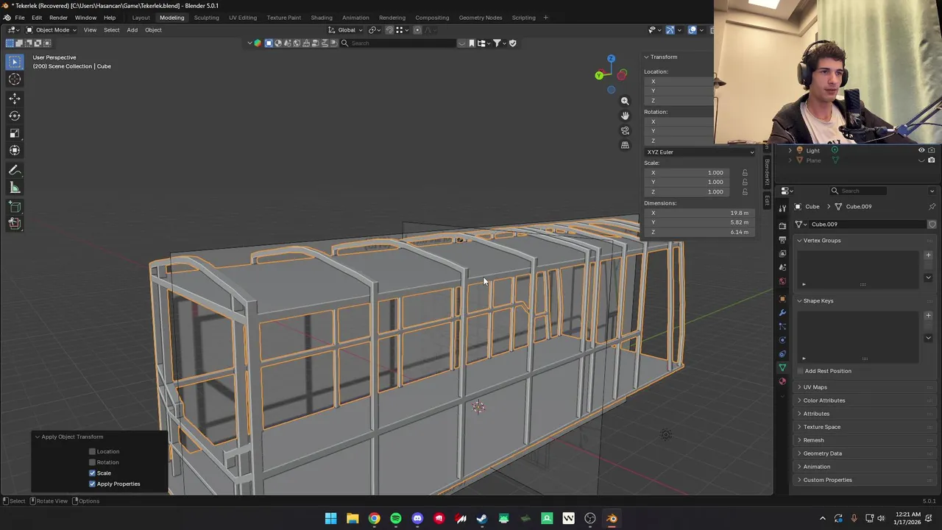Enable Add Rest Position checkbox

(800, 371)
